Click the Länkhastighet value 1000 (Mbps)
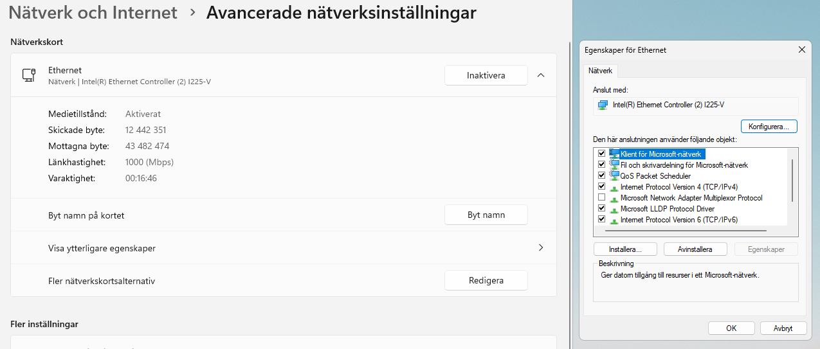Screen dimensions: 820x349 click(149, 162)
